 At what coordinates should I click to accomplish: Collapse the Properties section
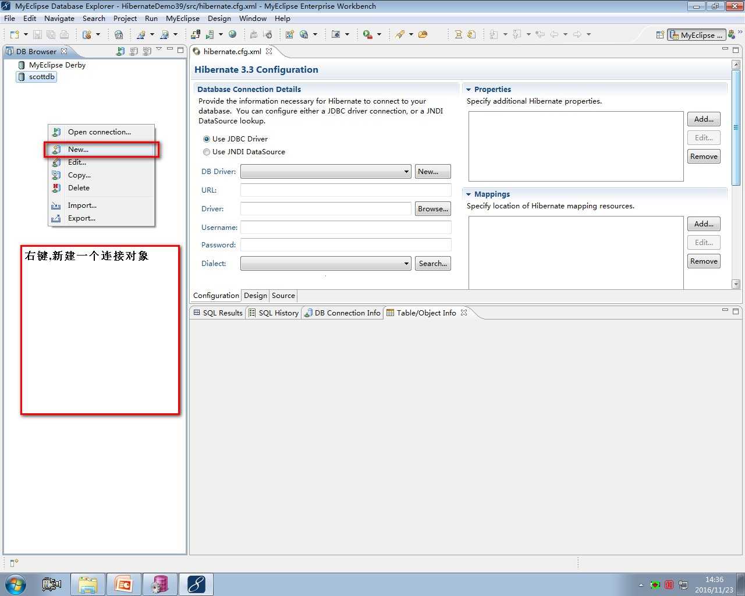[x=469, y=90]
